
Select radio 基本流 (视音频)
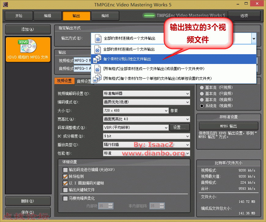click(202, 100)
